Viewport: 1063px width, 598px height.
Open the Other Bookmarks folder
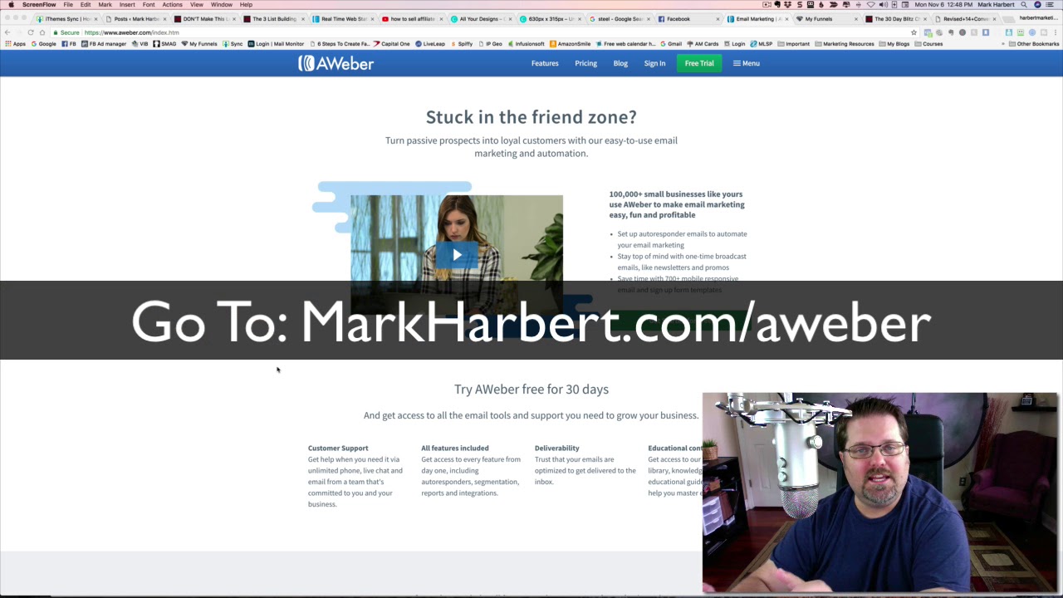(x=1034, y=44)
